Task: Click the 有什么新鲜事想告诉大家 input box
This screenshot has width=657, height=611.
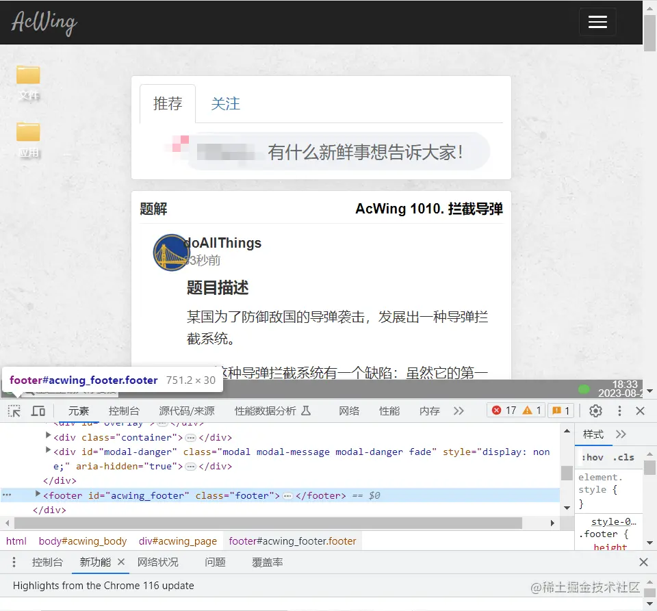Action: [339, 152]
